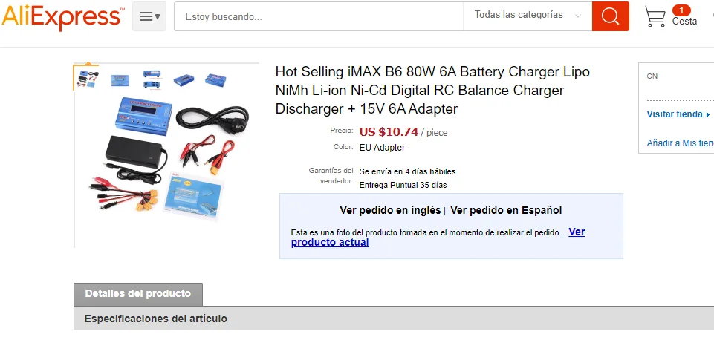The width and height of the screenshot is (714, 343).
Task: Expand Todas las categorías dropdown
Action: pos(528,15)
